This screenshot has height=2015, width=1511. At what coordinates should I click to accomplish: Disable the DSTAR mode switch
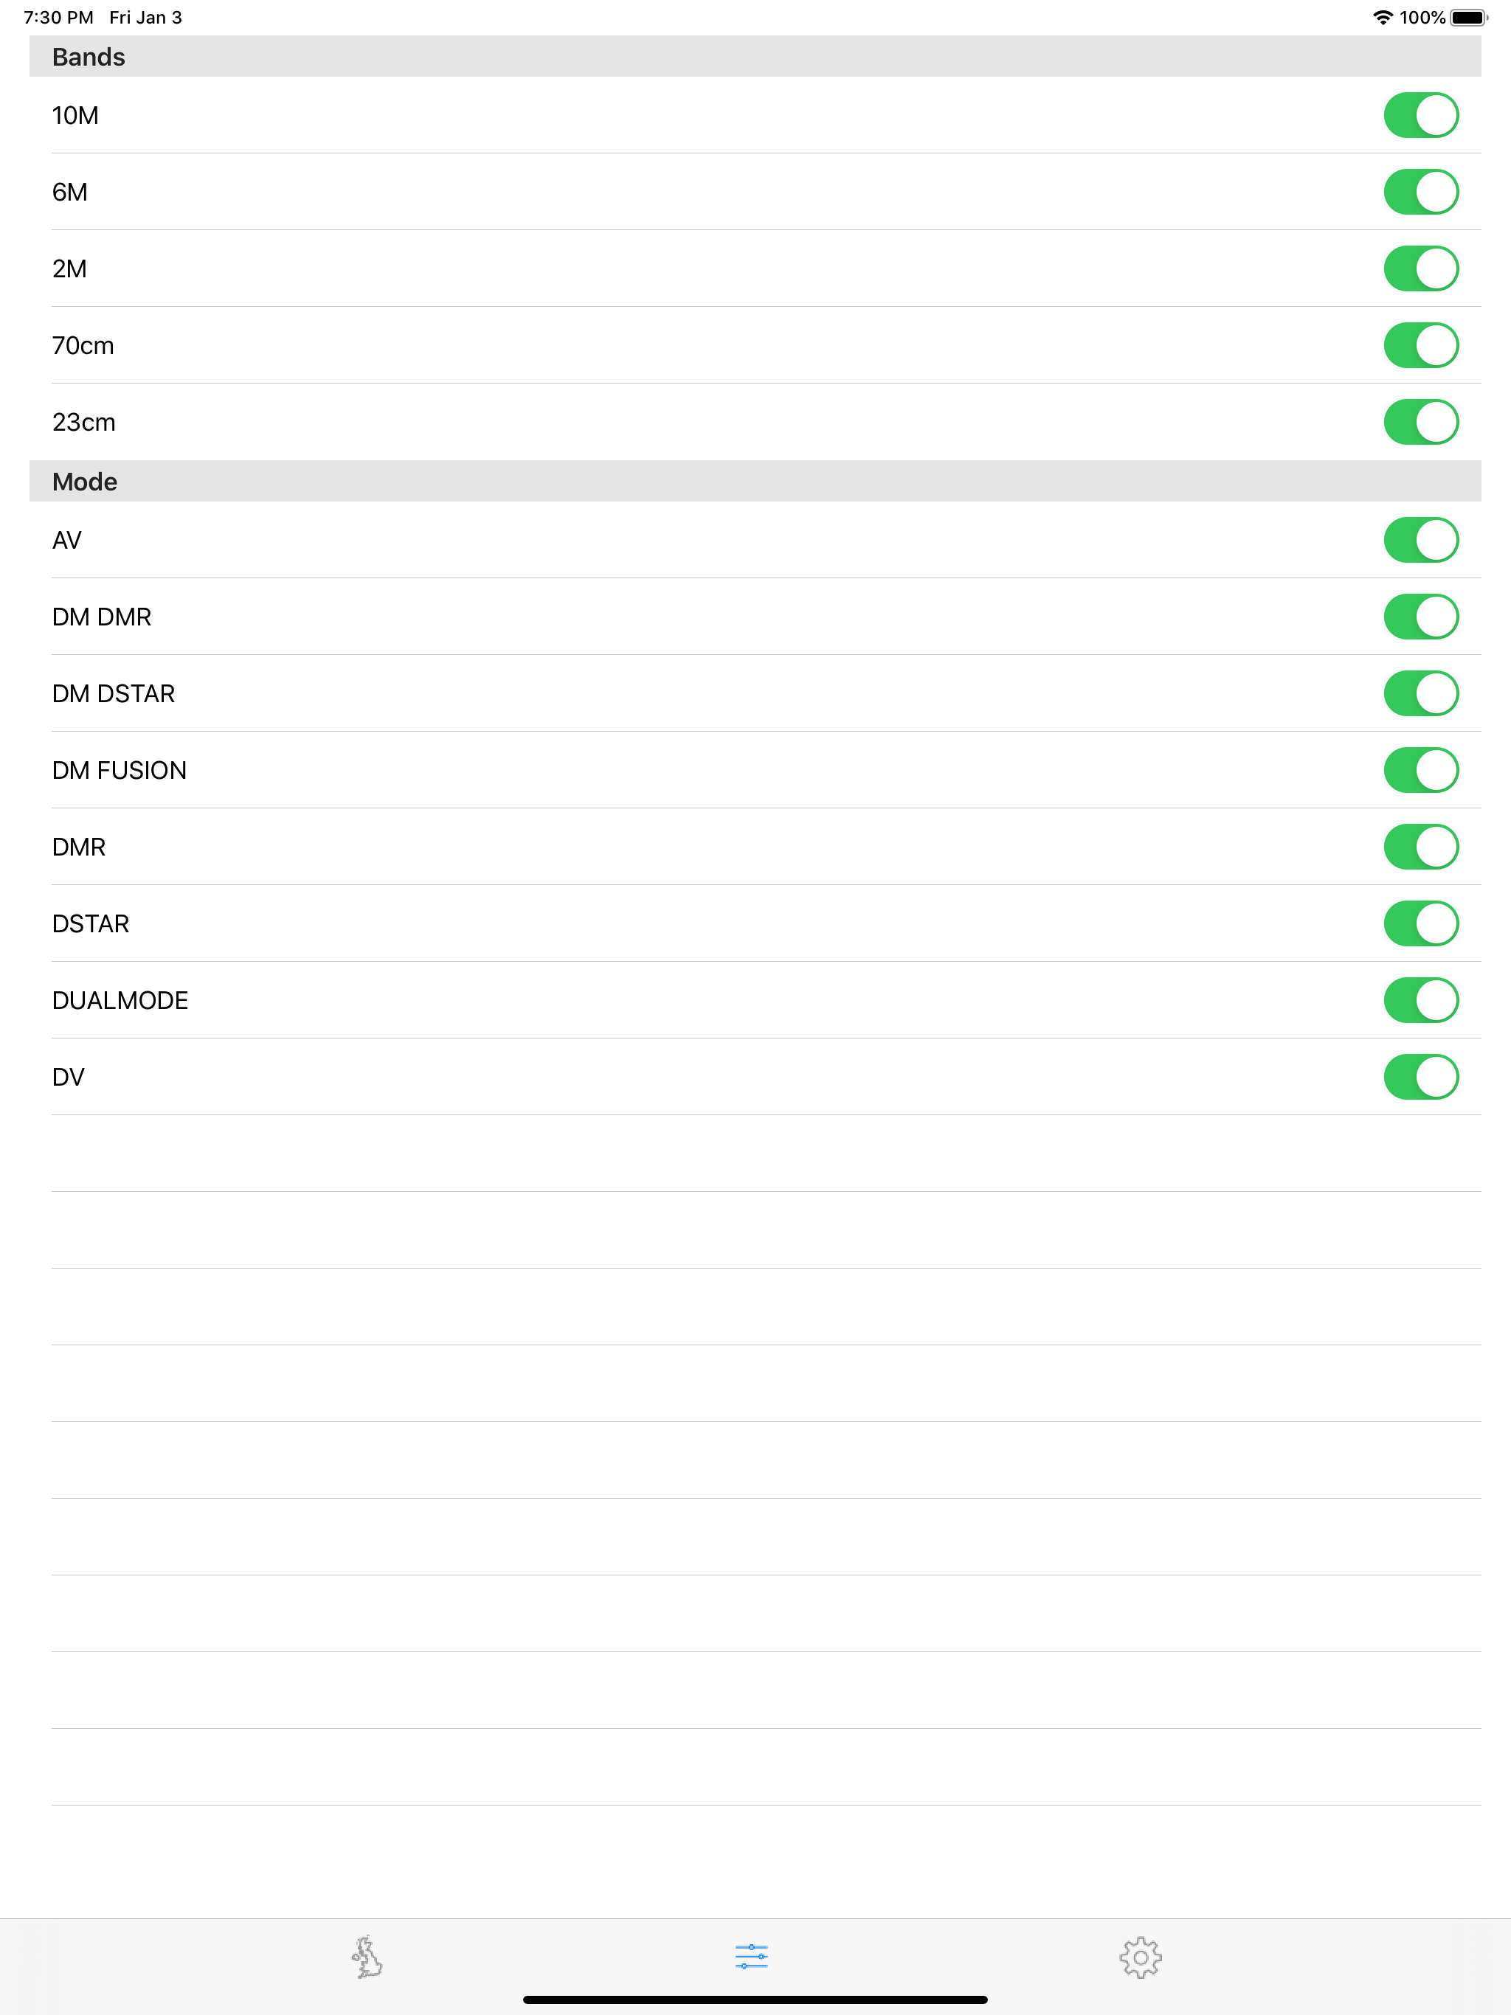[x=1421, y=923]
